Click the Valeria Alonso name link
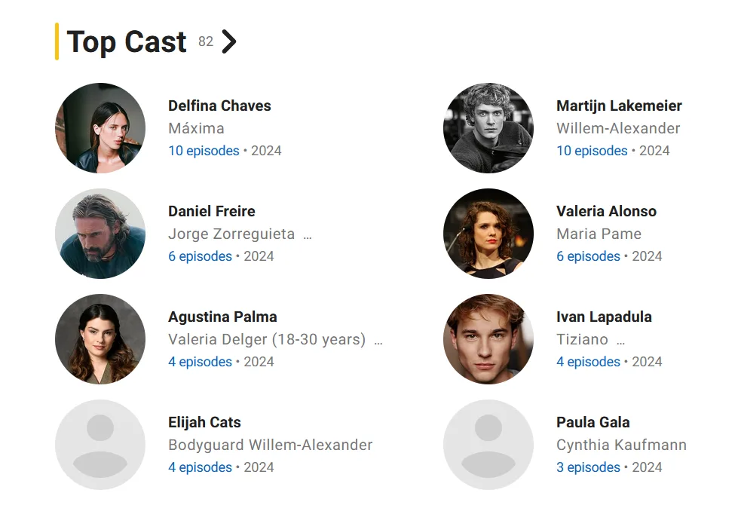This screenshot has width=738, height=505. 606,211
